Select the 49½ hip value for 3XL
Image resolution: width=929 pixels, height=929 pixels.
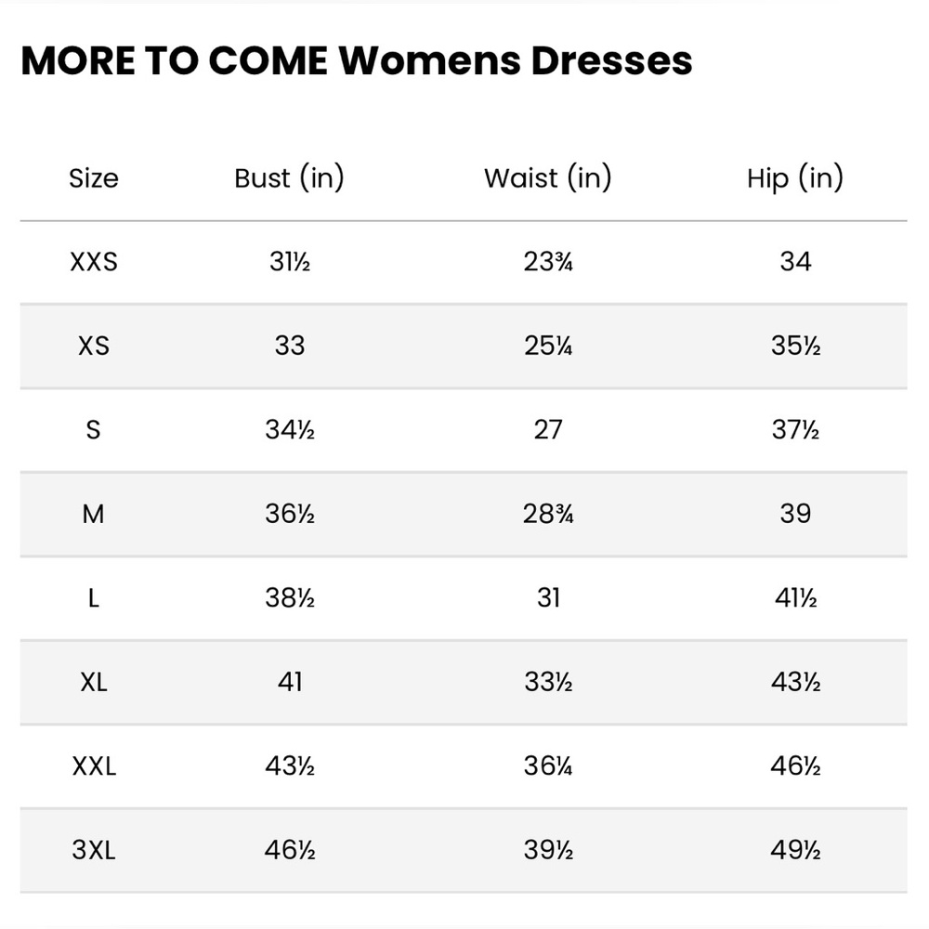click(x=795, y=851)
